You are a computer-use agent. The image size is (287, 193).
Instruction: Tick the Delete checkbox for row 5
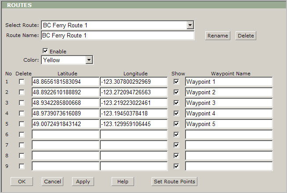tap(22, 124)
